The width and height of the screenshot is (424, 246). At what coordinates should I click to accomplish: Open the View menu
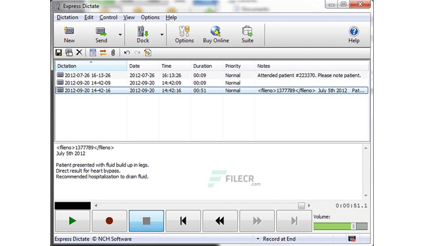[129, 17]
